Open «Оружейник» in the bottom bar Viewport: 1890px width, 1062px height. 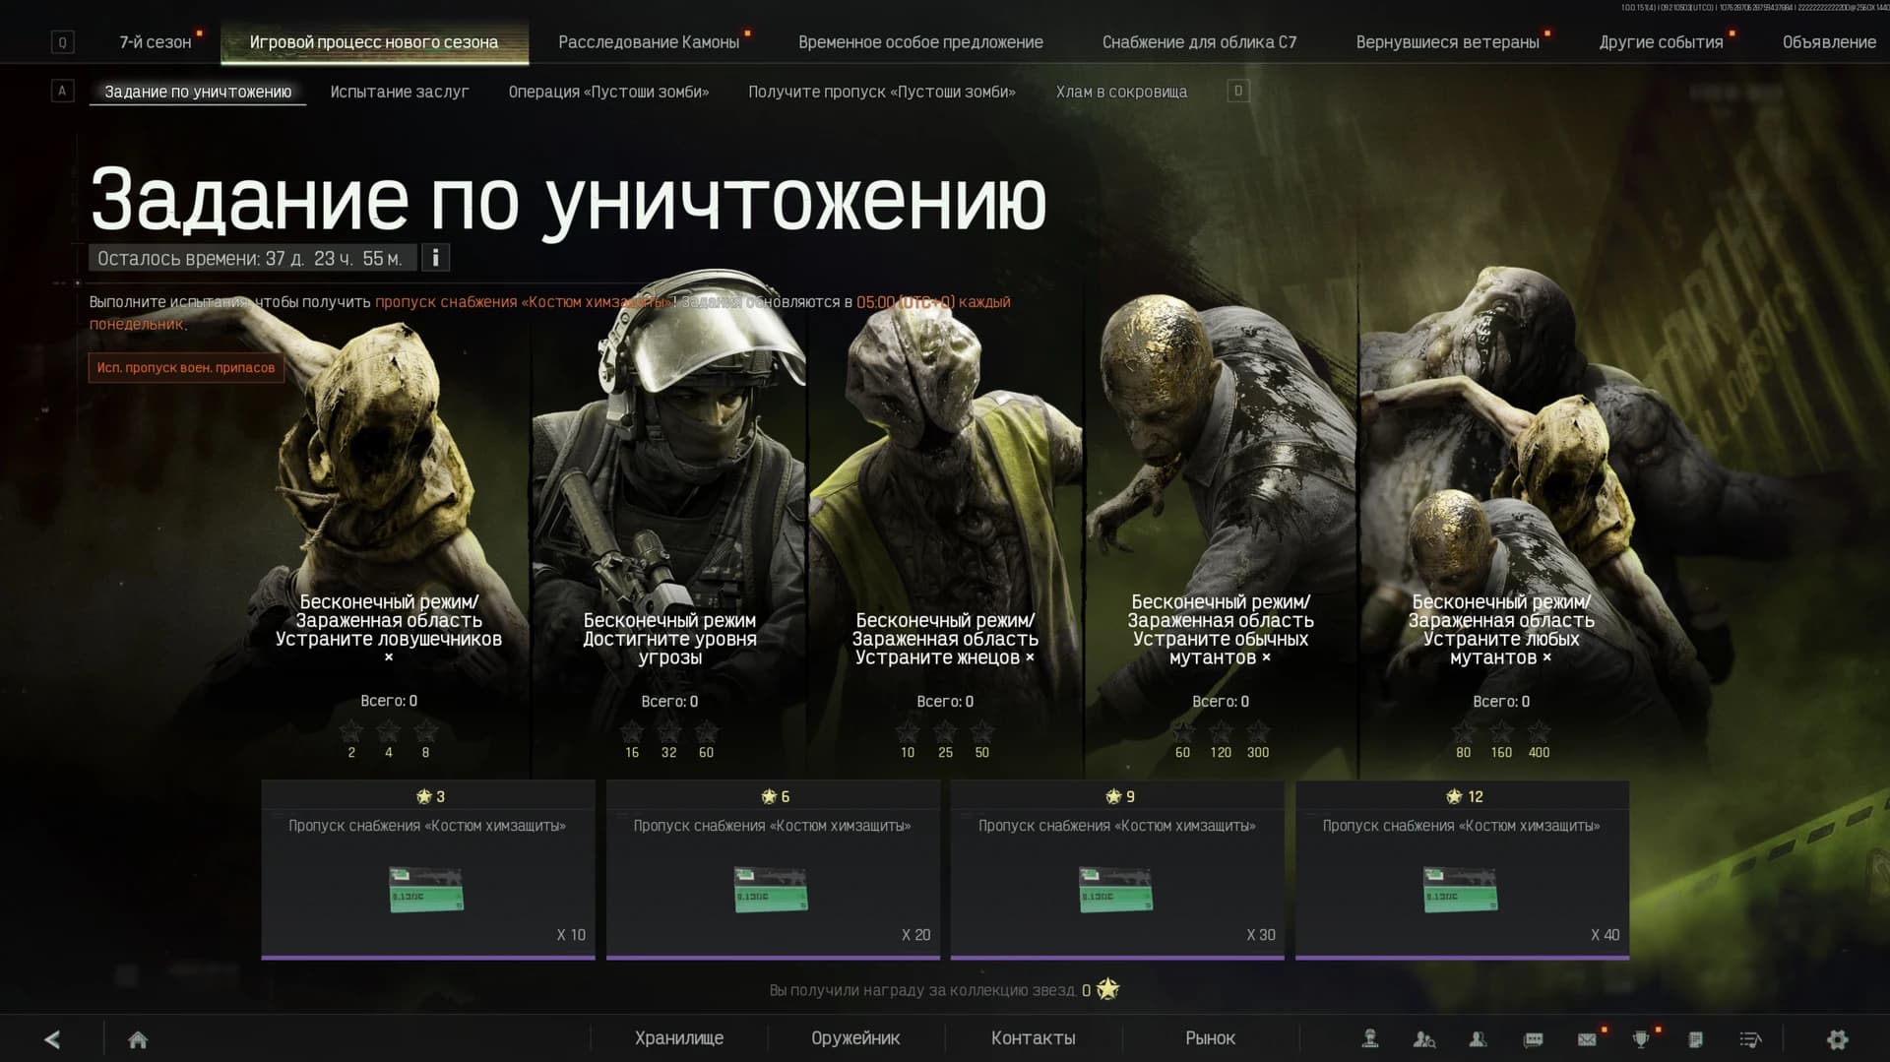point(855,1038)
